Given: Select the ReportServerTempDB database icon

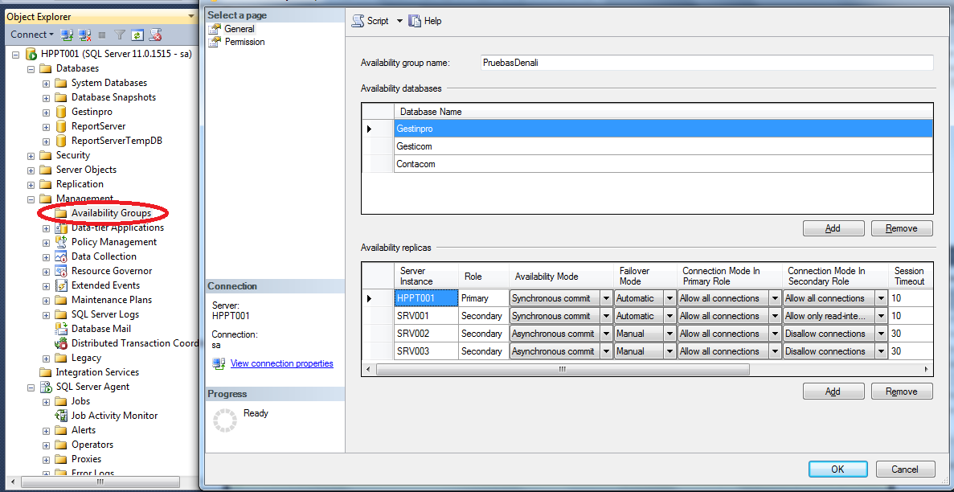Looking at the screenshot, I should click(x=60, y=141).
